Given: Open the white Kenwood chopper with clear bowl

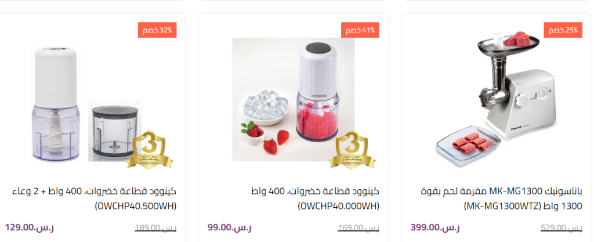Looking at the screenshot, I should pyautogui.click(x=56, y=104).
